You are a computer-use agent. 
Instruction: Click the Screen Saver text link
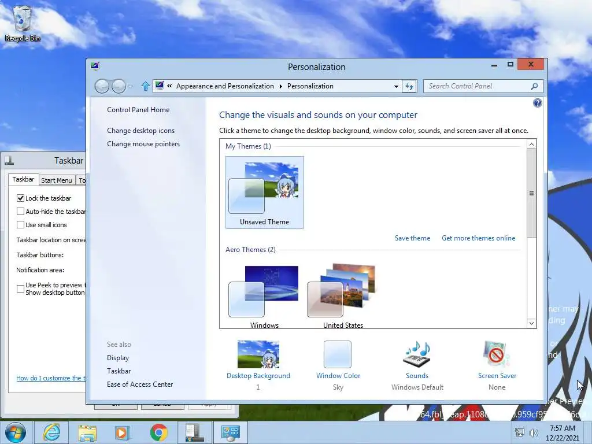tap(497, 376)
